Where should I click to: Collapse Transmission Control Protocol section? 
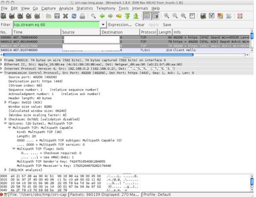coord(1,73)
